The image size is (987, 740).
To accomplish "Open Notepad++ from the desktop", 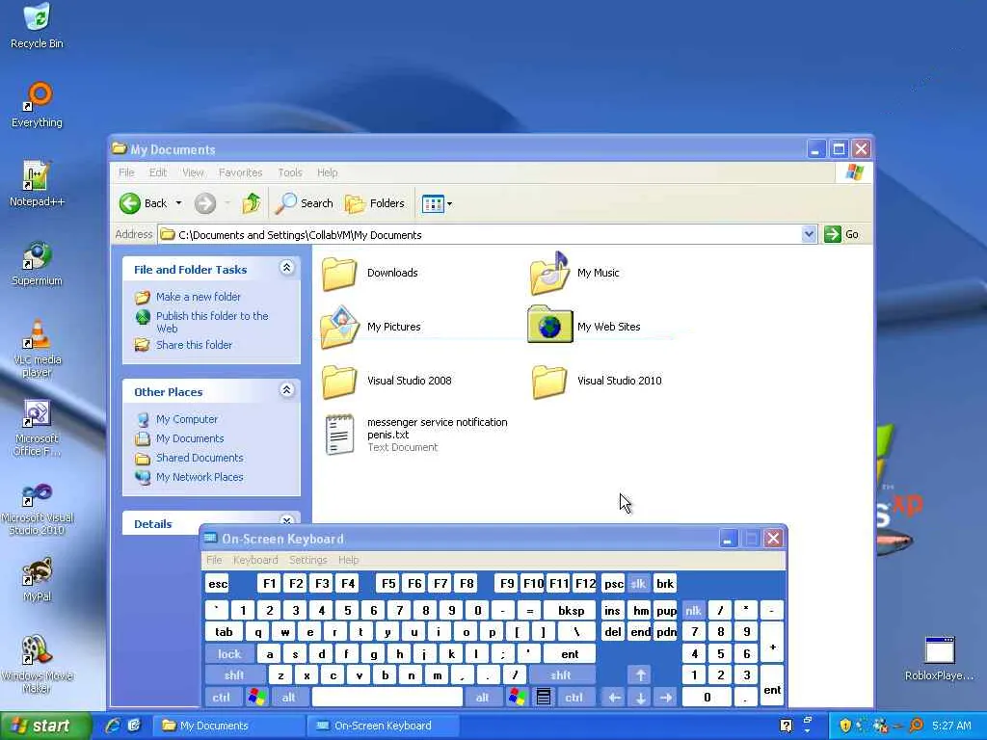I will tap(37, 184).
